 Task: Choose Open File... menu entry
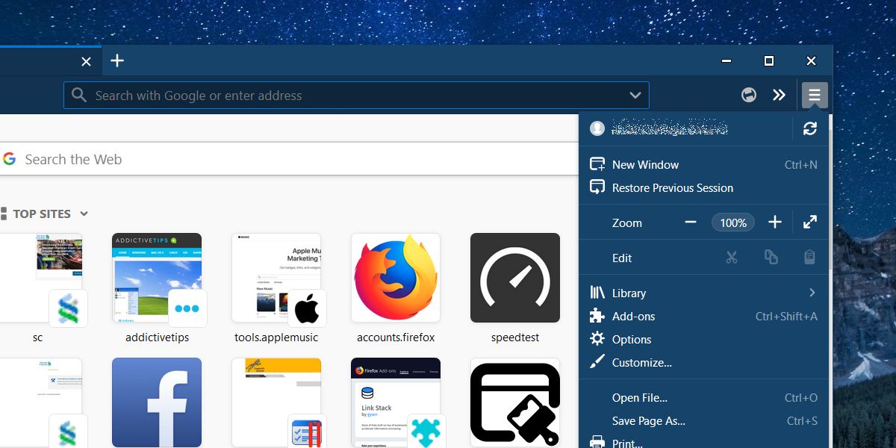(x=704, y=398)
